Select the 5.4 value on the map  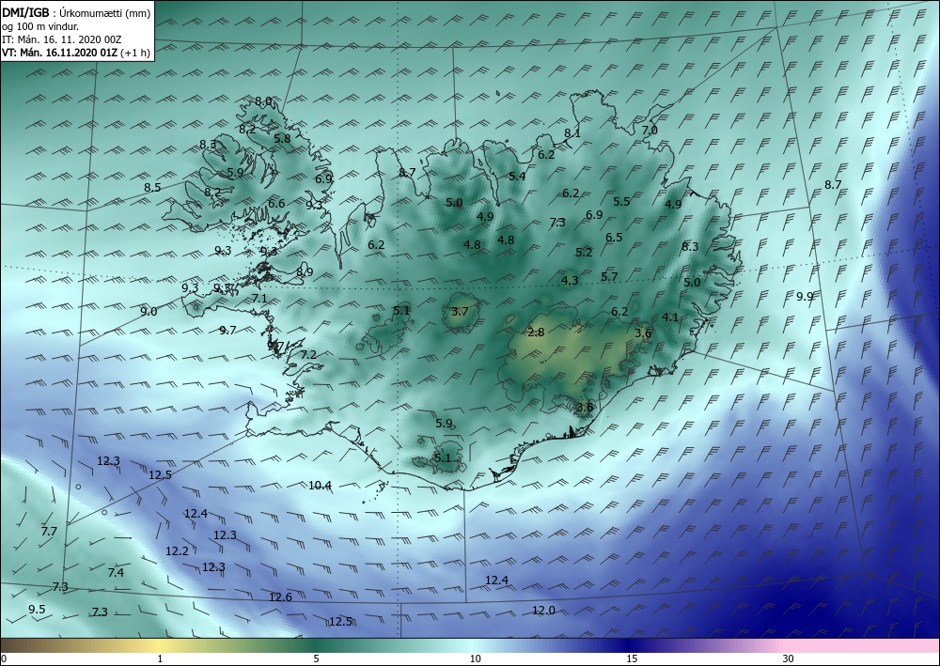pyautogui.click(x=517, y=176)
